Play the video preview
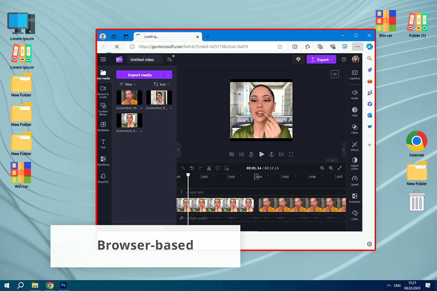 261,154
